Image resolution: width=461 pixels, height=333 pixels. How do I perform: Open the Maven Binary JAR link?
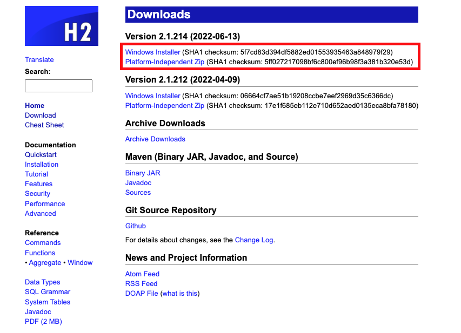coord(143,173)
